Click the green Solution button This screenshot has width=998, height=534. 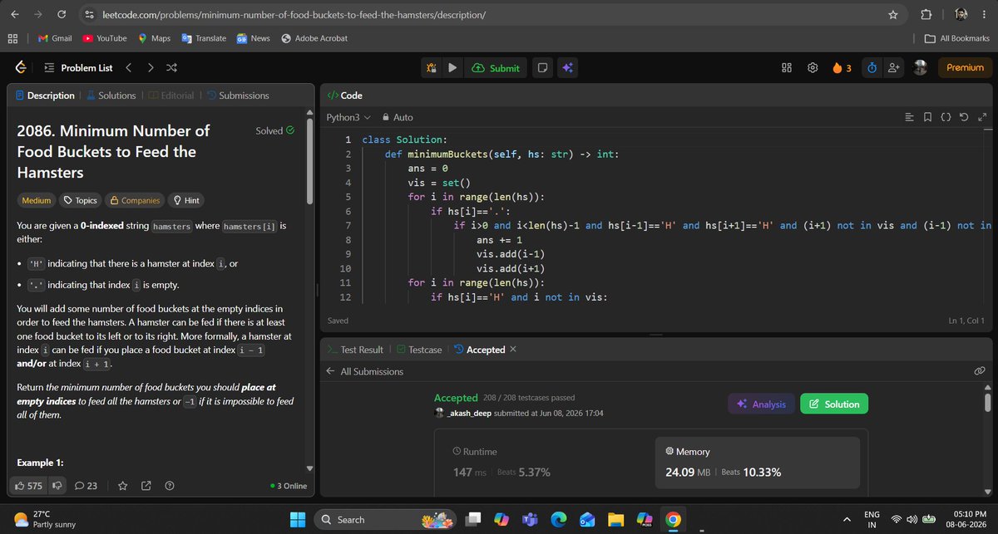click(x=834, y=404)
